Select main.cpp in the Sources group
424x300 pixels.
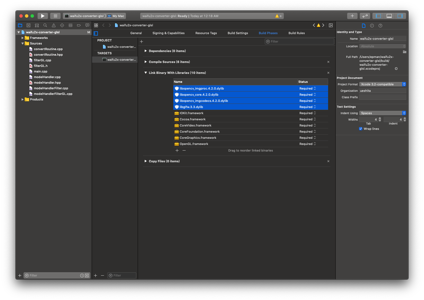pos(41,71)
